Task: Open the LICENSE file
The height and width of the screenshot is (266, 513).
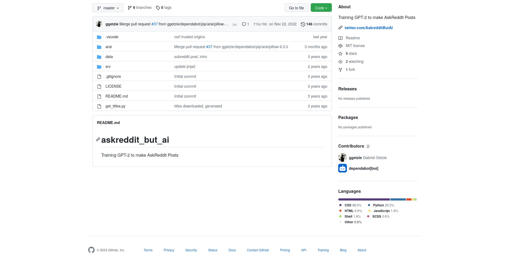Action: point(114,86)
